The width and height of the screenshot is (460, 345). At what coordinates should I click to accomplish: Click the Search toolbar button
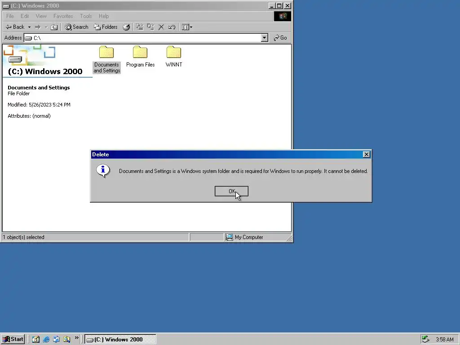point(76,27)
